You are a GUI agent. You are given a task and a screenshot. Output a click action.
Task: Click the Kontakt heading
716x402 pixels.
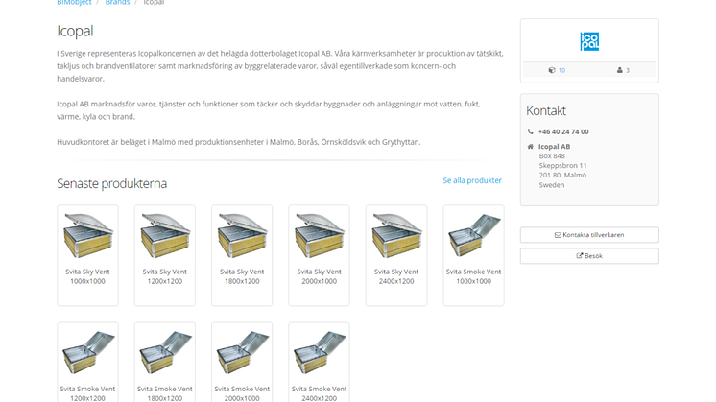(x=546, y=111)
